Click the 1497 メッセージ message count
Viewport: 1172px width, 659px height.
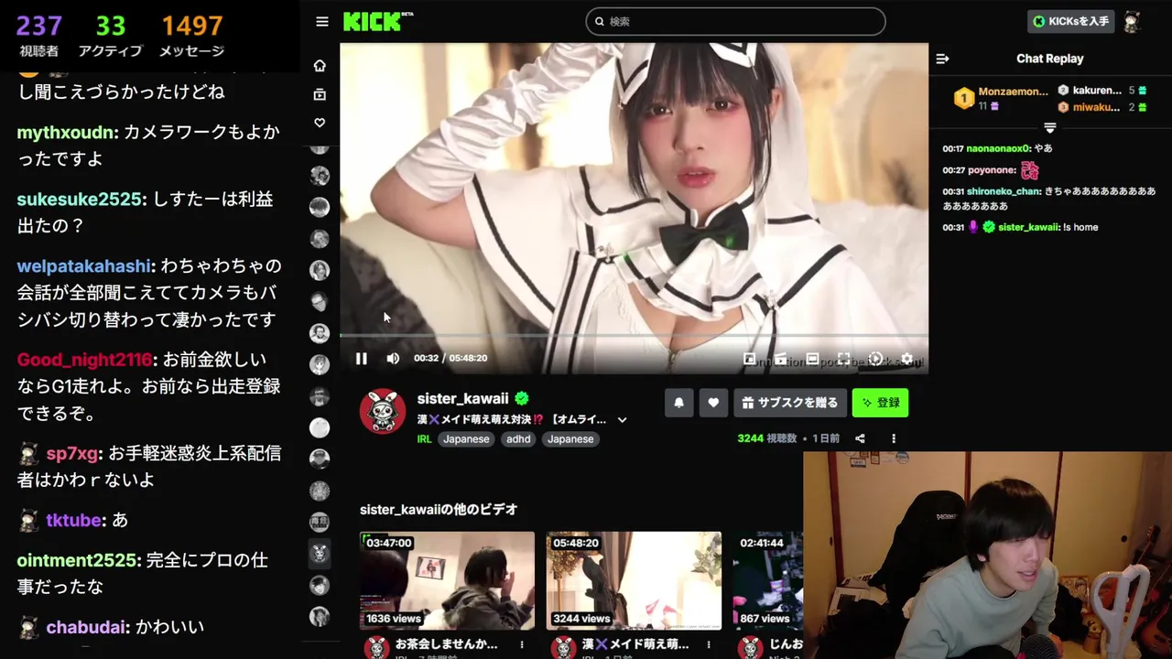(191, 36)
